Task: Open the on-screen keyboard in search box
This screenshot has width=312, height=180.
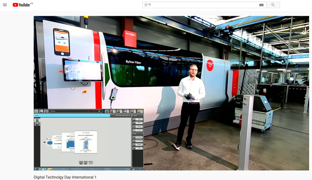Action: click(x=261, y=5)
